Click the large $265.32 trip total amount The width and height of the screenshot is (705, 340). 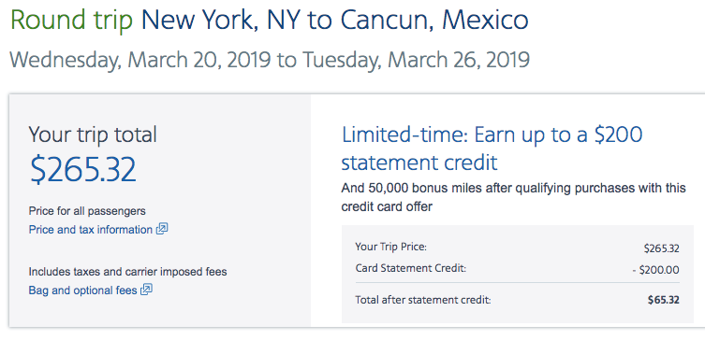(x=83, y=170)
